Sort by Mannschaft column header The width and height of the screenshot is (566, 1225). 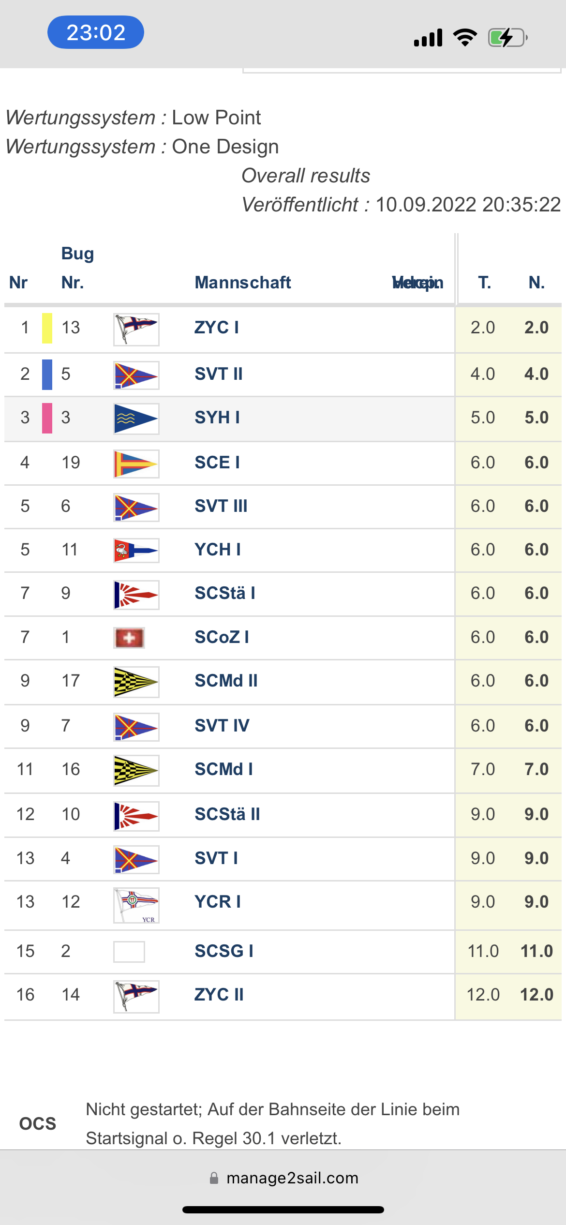point(242,283)
